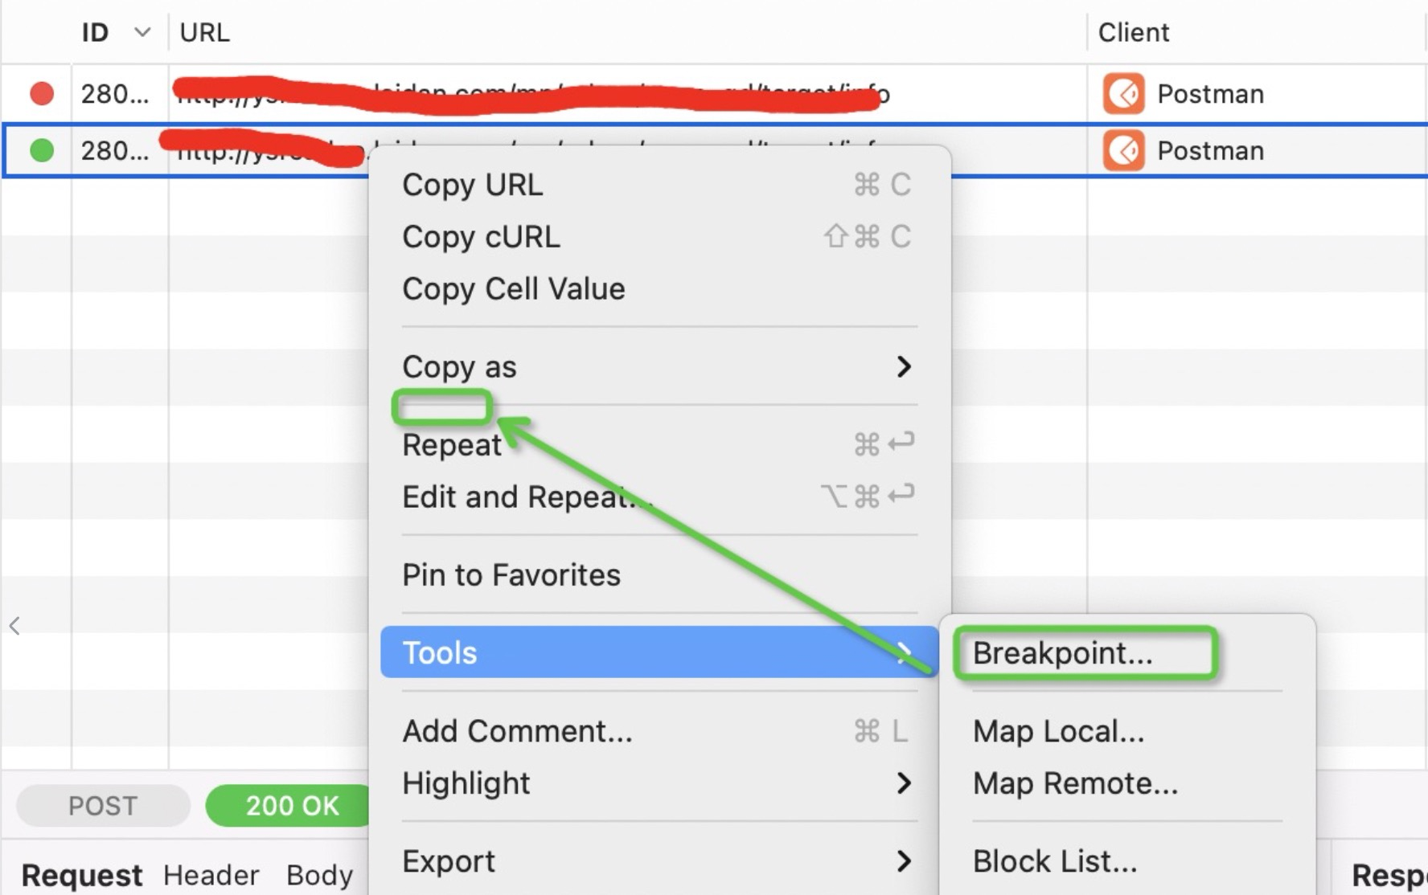Choose Map Local in the Tools submenu
Image resolution: width=1428 pixels, height=895 pixels.
pyautogui.click(x=1059, y=731)
